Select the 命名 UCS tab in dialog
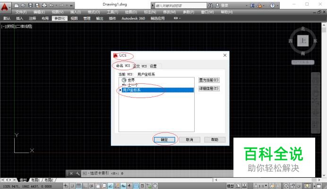Viewport: 327px width, 189px height. (x=123, y=66)
